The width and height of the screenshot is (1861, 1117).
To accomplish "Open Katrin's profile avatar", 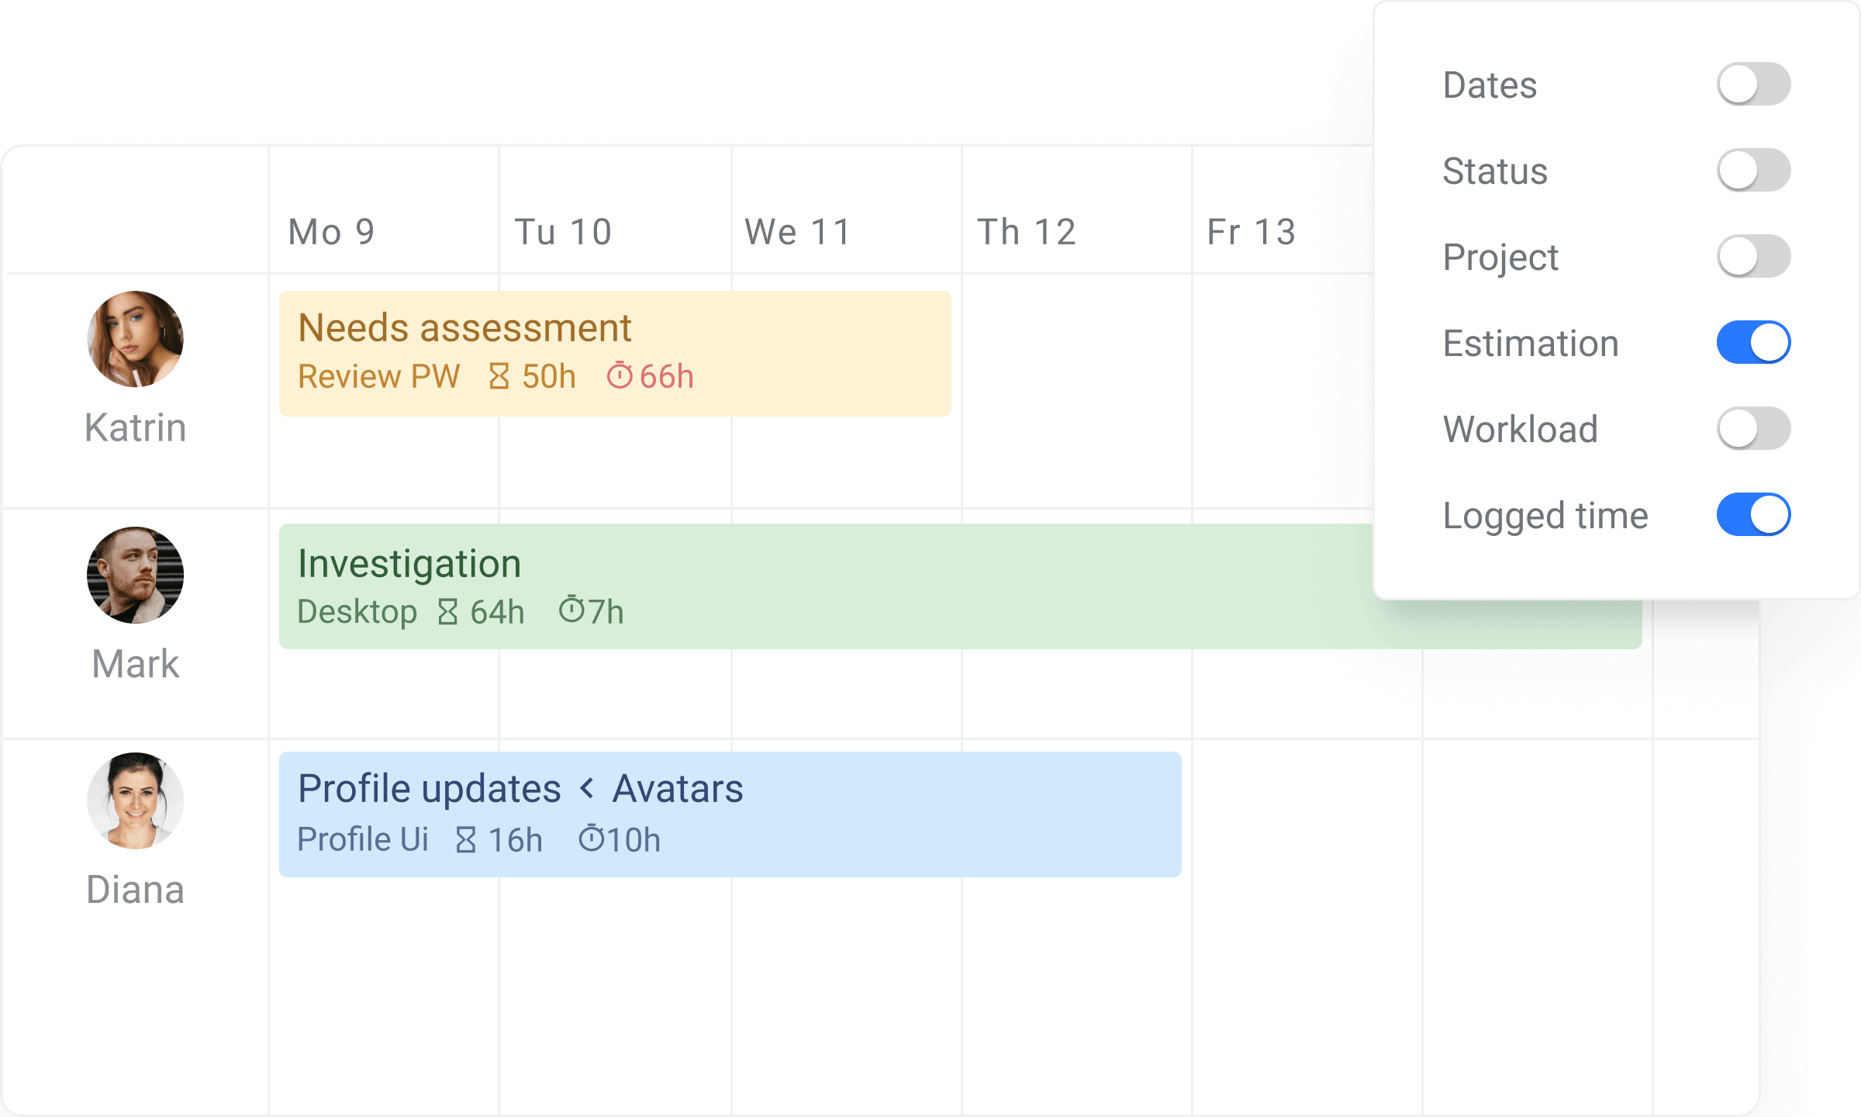I will [134, 339].
